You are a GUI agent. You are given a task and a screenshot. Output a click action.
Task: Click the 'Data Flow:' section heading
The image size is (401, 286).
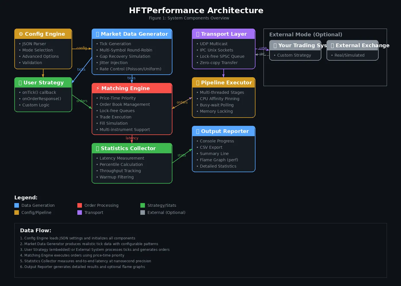pyautogui.click(x=36, y=231)
